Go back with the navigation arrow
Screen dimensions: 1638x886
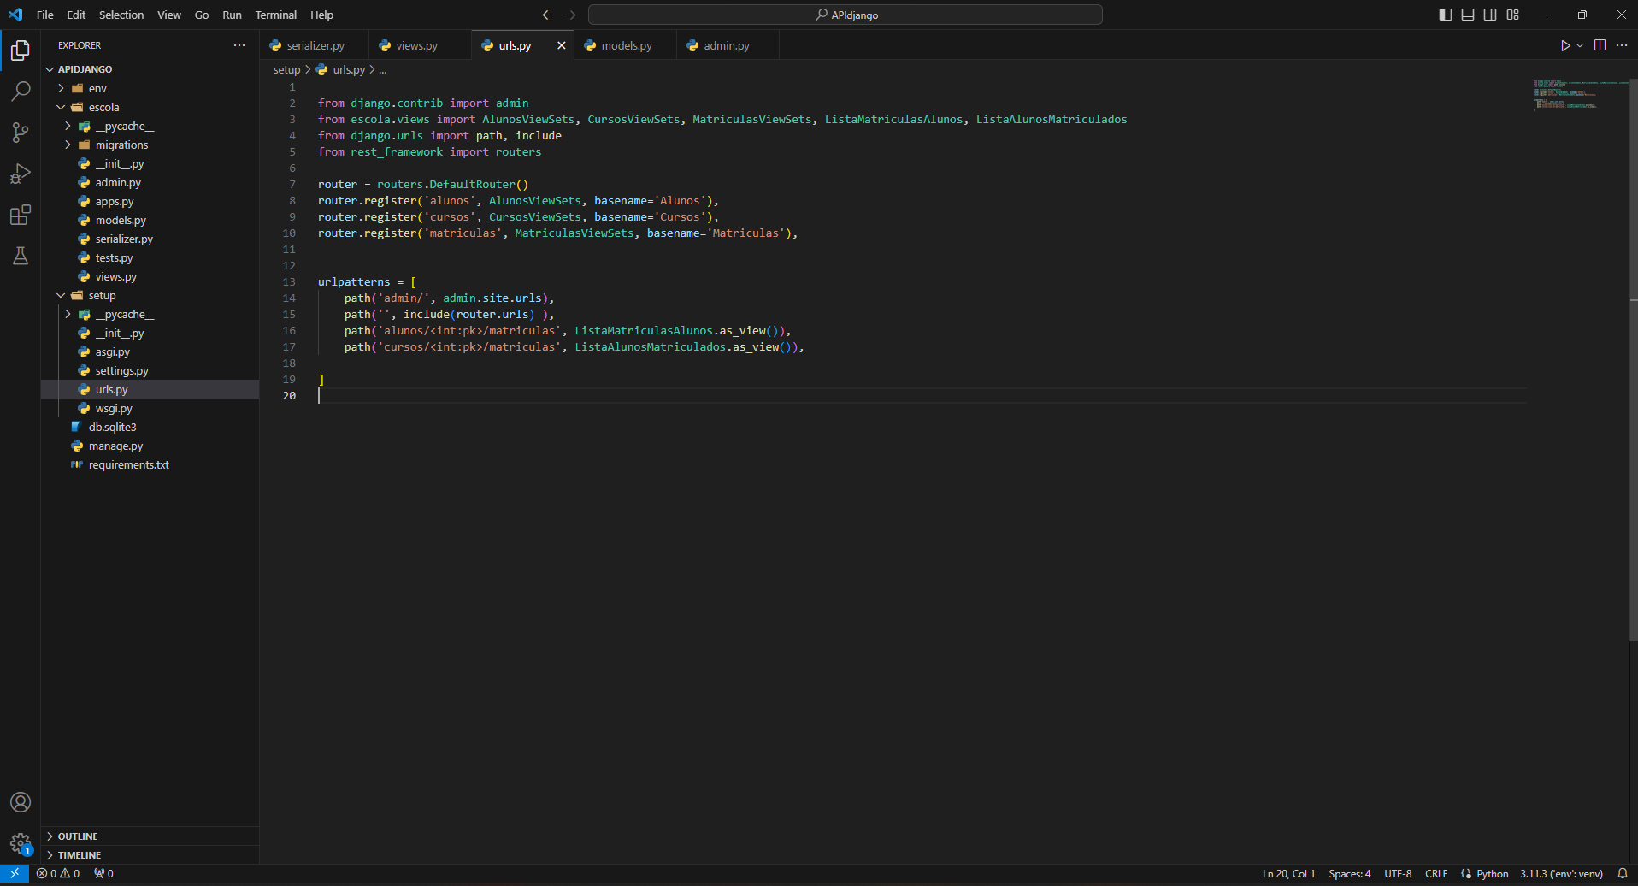(x=548, y=15)
